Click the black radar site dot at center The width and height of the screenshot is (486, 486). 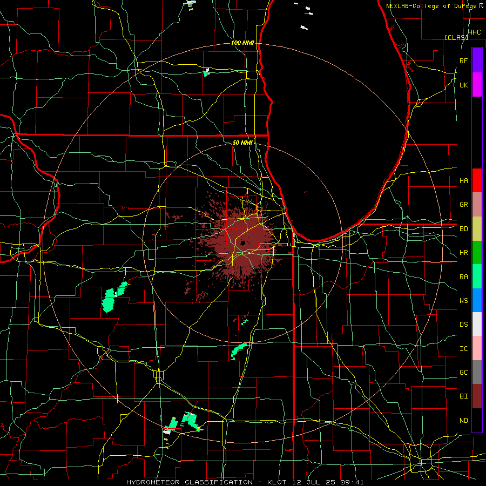[242, 242]
